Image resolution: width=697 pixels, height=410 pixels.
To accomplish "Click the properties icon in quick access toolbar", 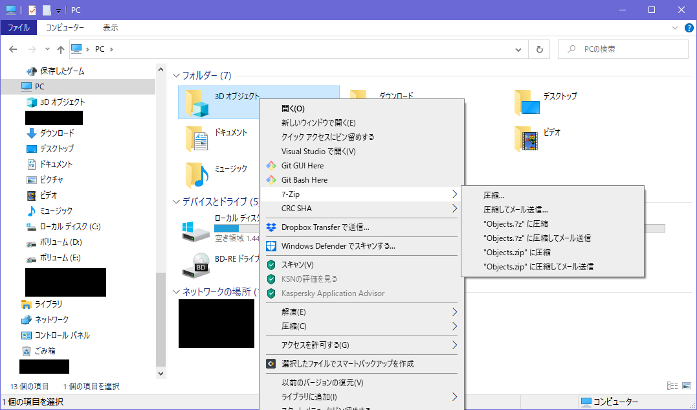I will [x=32, y=10].
